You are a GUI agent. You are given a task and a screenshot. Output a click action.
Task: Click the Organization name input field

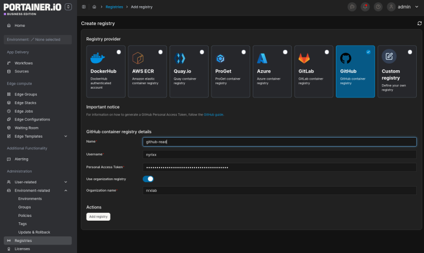(x=280, y=191)
